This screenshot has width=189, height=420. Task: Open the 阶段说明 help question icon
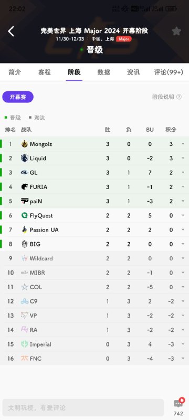point(179,97)
